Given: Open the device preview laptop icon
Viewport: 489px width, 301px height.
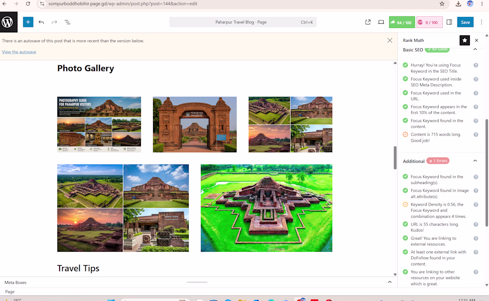Looking at the screenshot, I should [x=381, y=22].
